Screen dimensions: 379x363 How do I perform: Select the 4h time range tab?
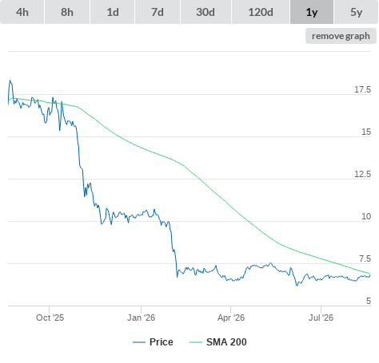pos(22,12)
